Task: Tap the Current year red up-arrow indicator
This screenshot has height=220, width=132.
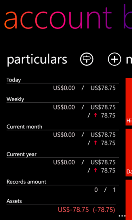Action: tap(96, 171)
